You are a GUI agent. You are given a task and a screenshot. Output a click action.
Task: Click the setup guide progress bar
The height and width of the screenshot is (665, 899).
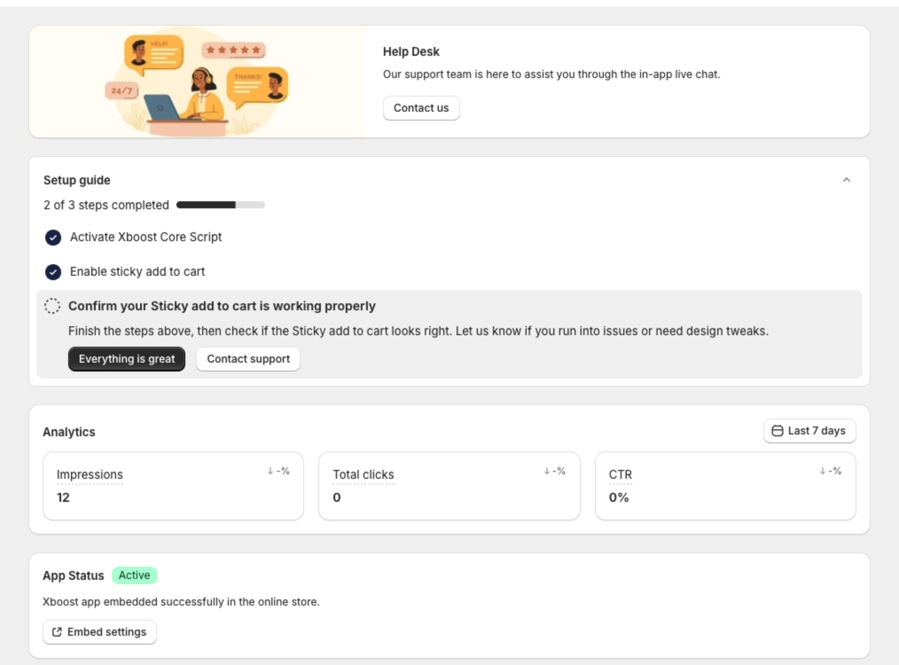pos(221,205)
